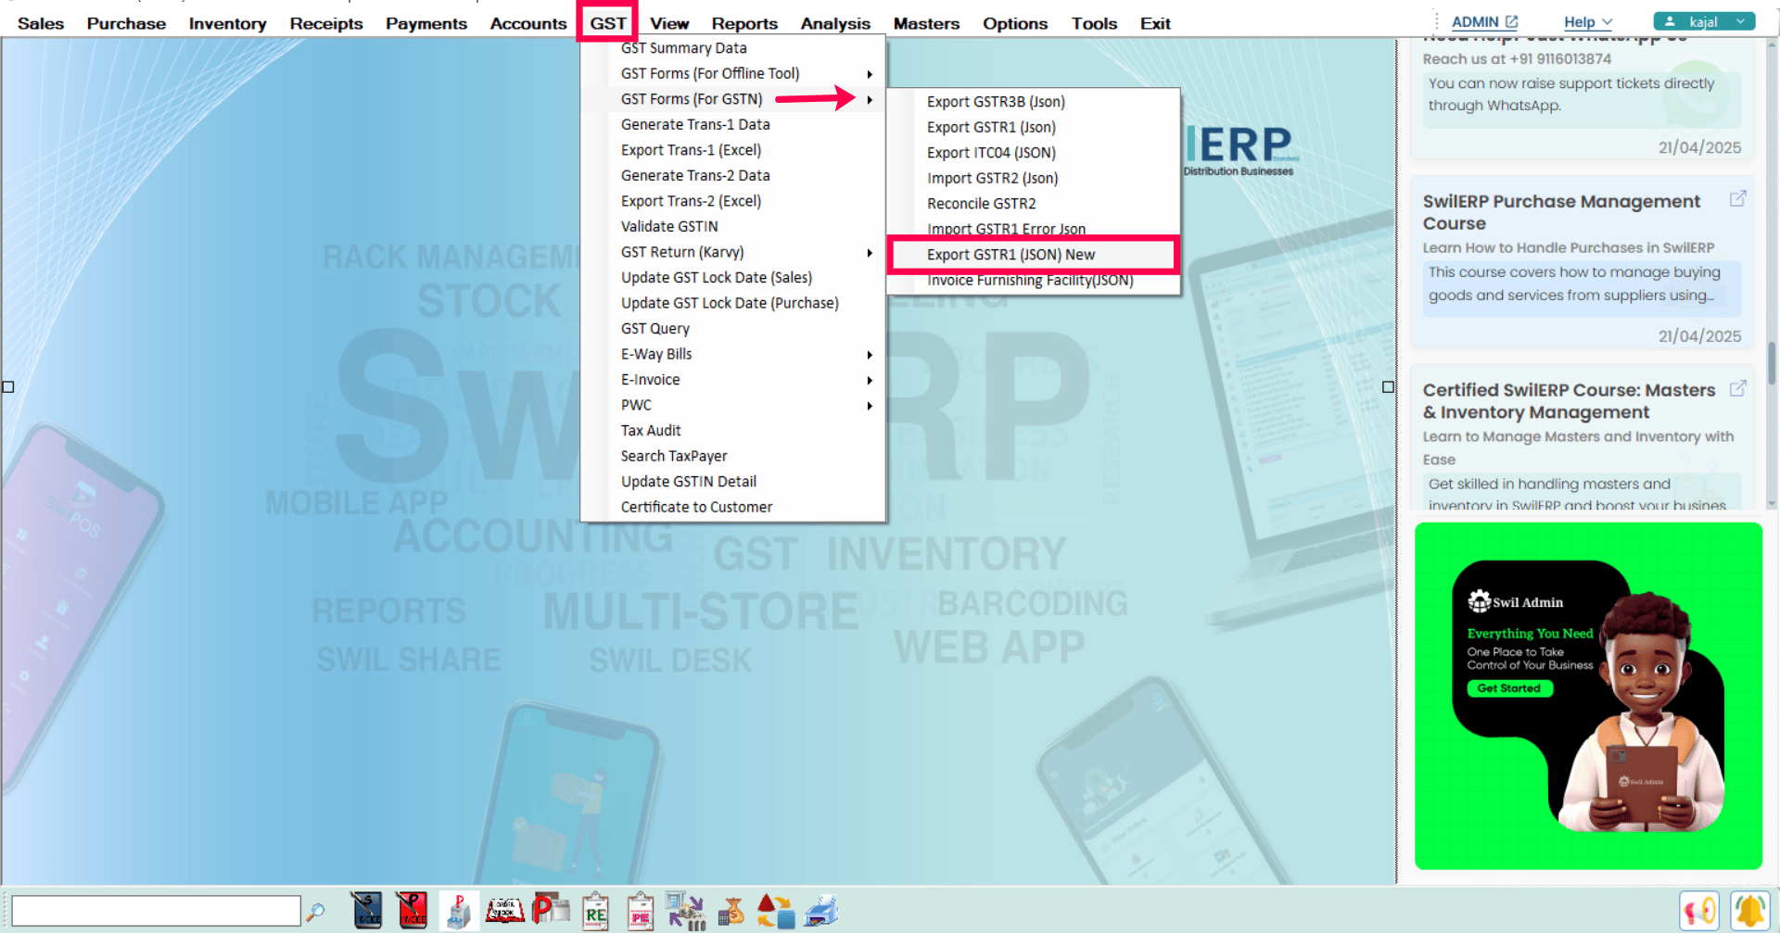Screen dimensions: 1780x933
Task: Open external link on Purchase Management Course card
Action: (1737, 199)
